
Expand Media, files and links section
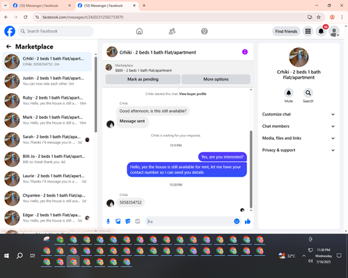(299, 138)
